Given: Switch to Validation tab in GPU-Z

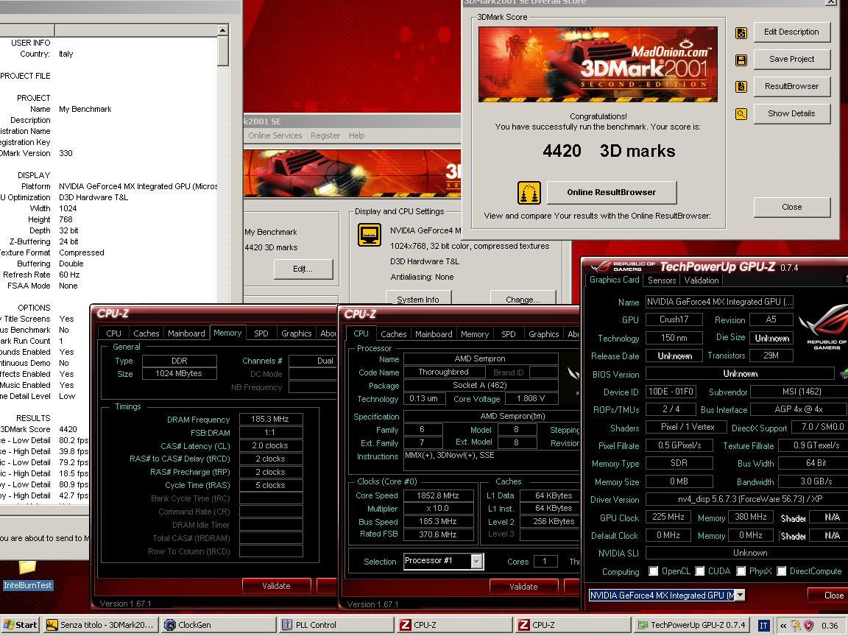Looking at the screenshot, I should pos(701,280).
